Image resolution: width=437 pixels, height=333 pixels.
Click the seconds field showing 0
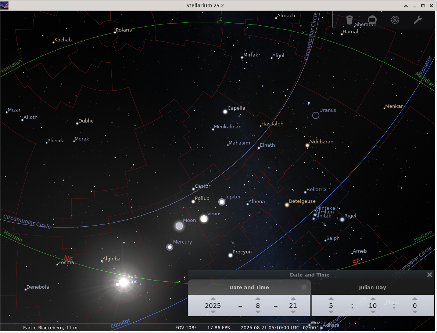(x=415, y=306)
